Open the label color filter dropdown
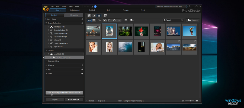 pos(110,20)
